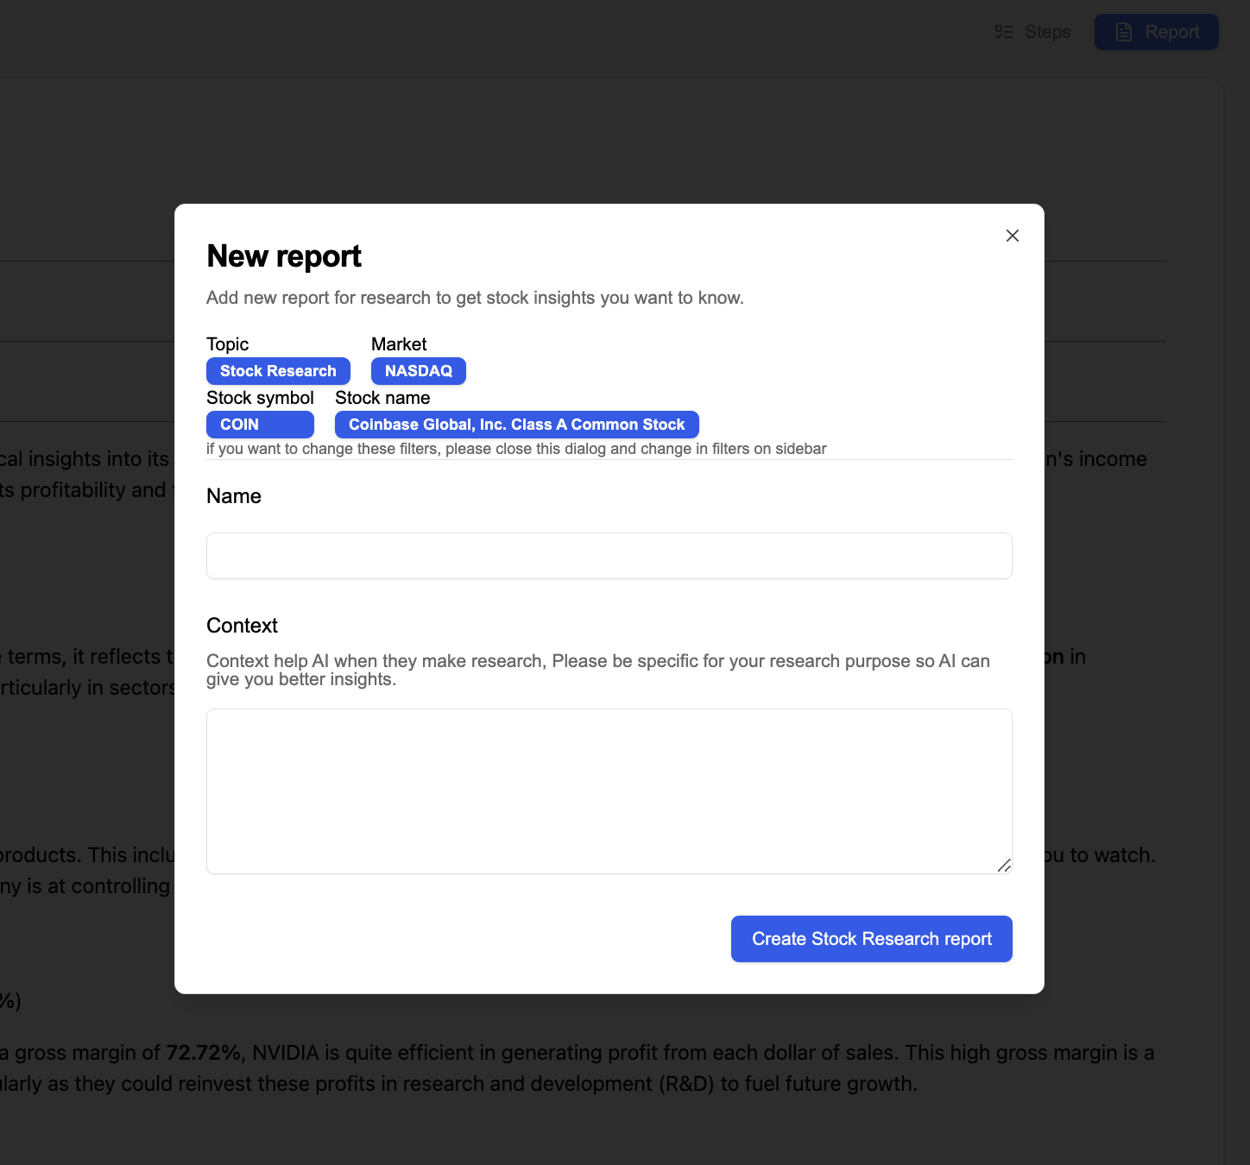Click the Market label

tap(399, 344)
